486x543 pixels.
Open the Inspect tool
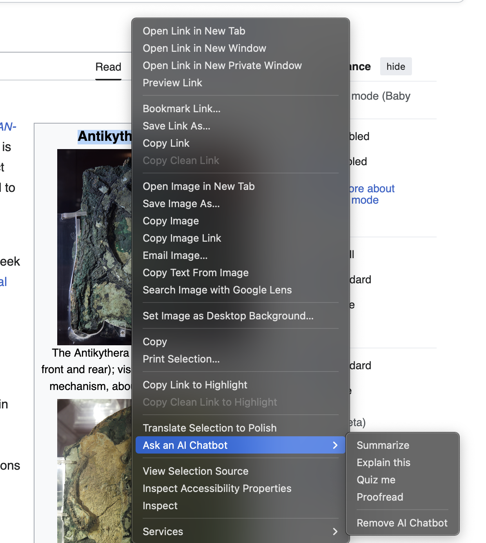tap(160, 506)
